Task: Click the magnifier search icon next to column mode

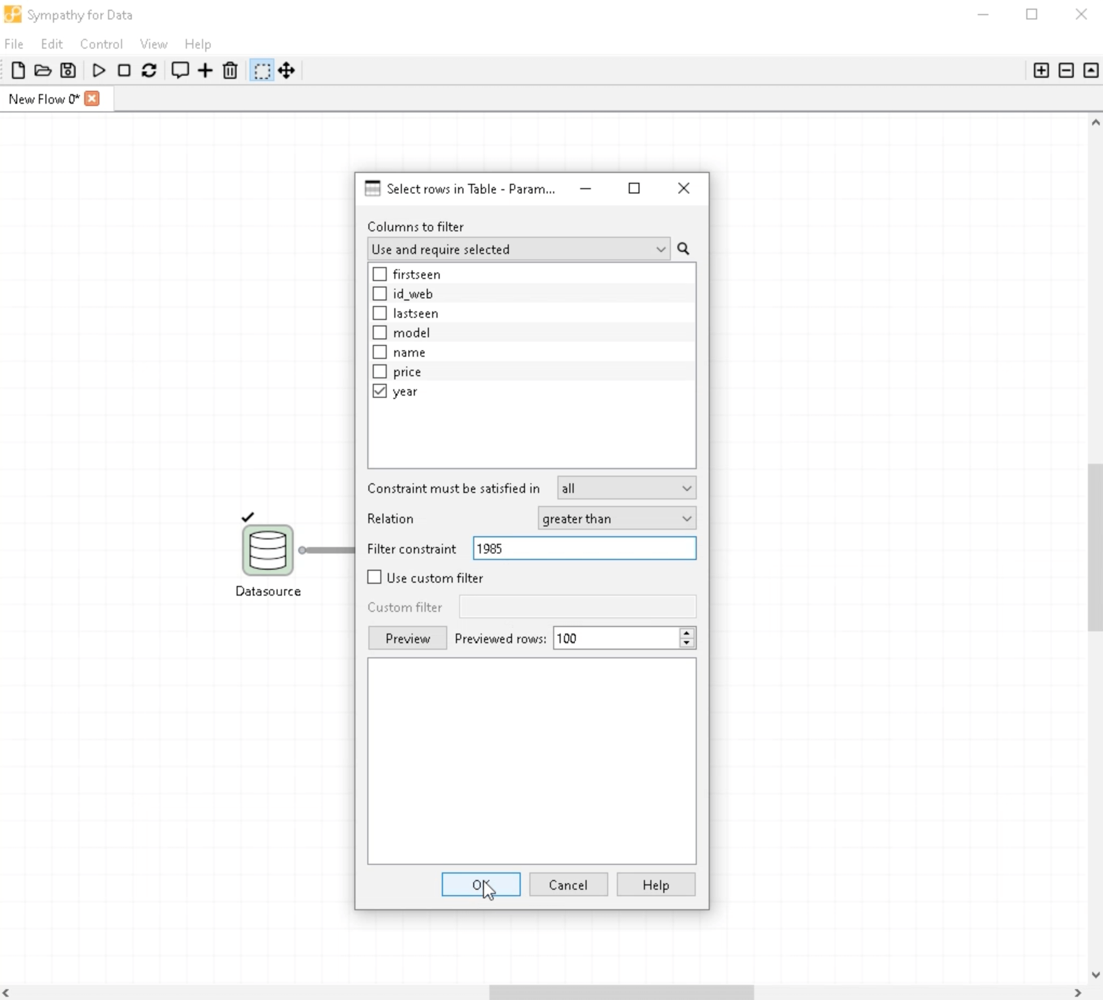Action: (x=683, y=249)
